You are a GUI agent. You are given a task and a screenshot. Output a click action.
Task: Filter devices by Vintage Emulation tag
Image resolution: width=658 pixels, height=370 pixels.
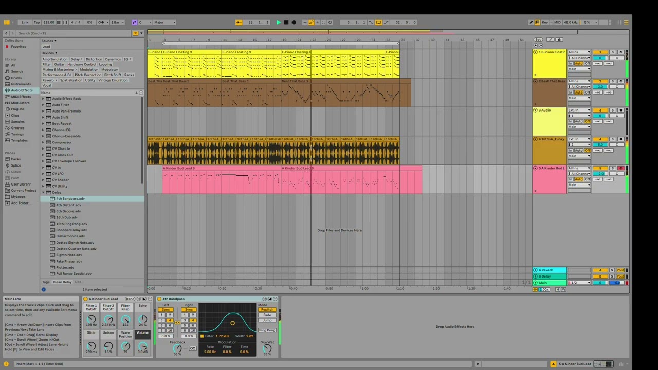[x=113, y=80]
